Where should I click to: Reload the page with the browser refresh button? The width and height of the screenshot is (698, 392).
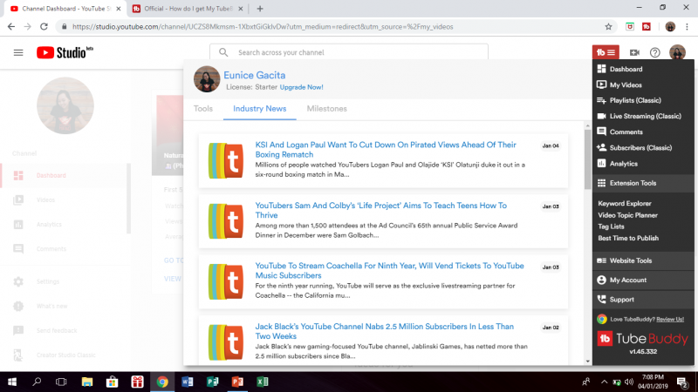[44, 26]
